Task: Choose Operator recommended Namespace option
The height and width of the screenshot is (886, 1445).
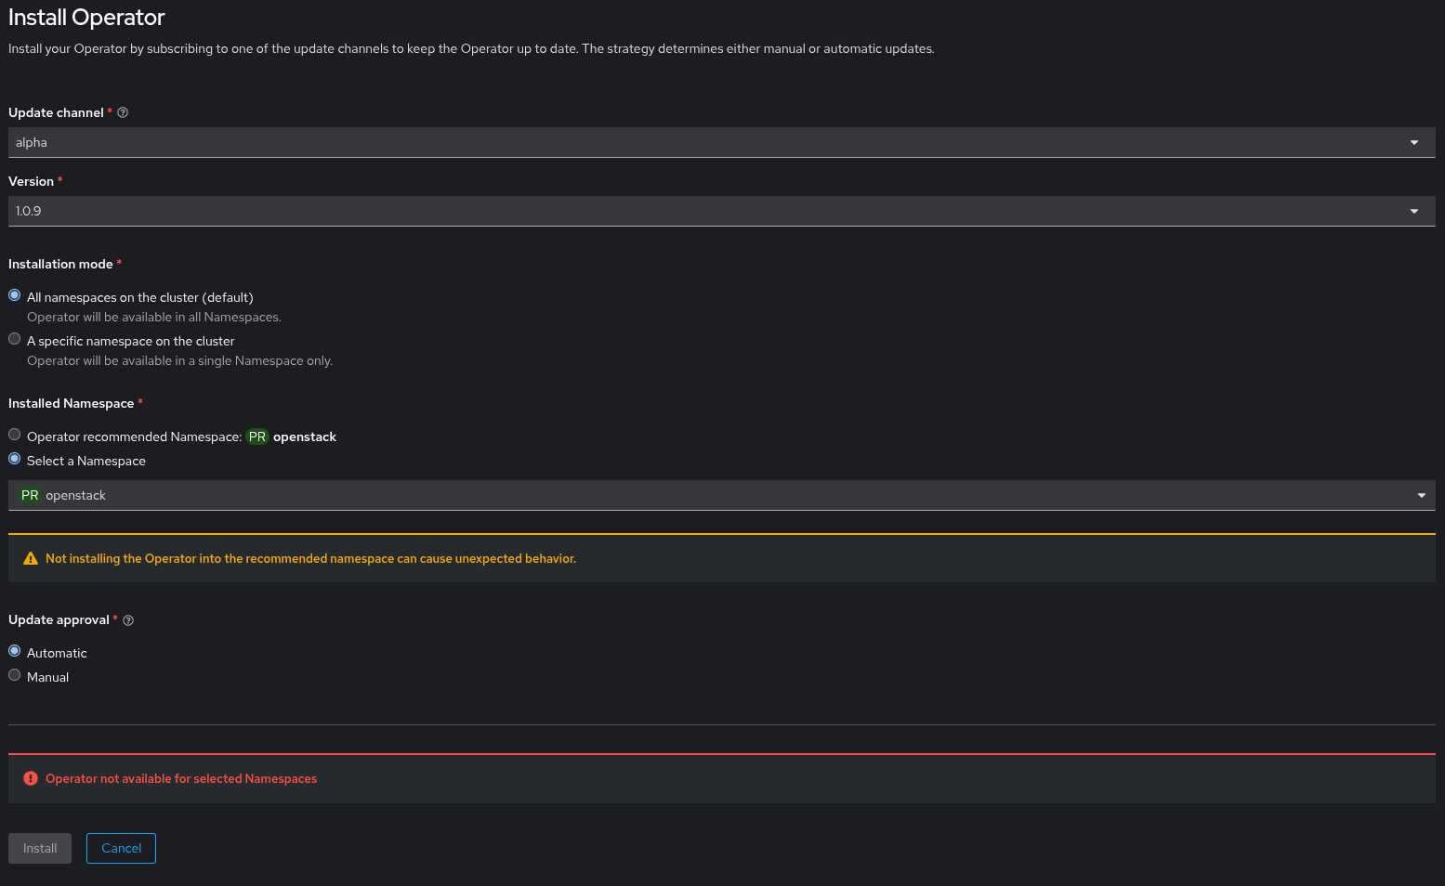Action: pyautogui.click(x=15, y=435)
